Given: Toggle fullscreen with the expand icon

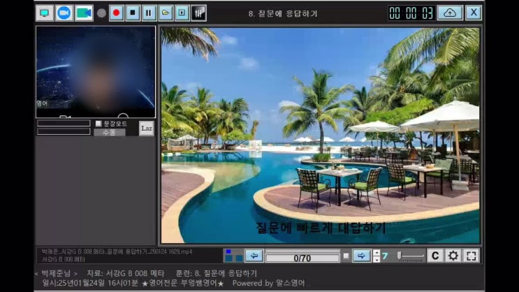Looking at the screenshot, I should pyautogui.click(x=472, y=256).
